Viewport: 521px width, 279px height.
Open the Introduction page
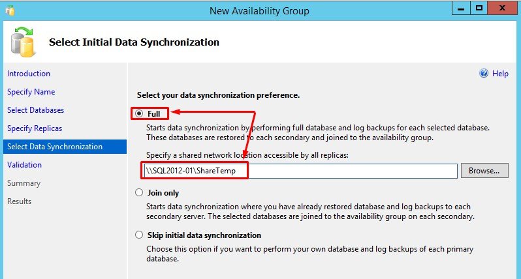pos(29,74)
